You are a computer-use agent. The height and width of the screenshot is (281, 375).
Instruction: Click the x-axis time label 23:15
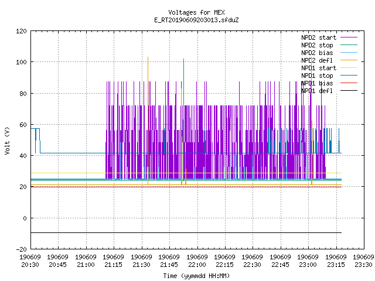coord(336,265)
